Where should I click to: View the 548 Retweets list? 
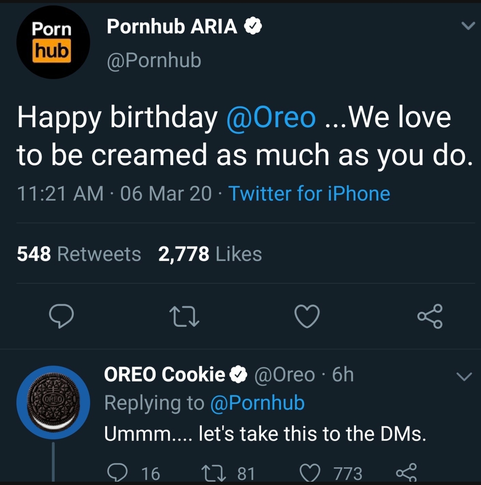tap(79, 254)
